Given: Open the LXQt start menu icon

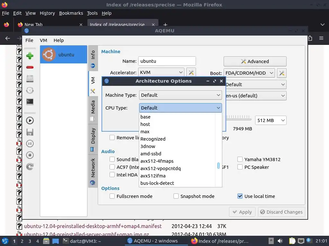Looking at the screenshot, I should point(5,241).
